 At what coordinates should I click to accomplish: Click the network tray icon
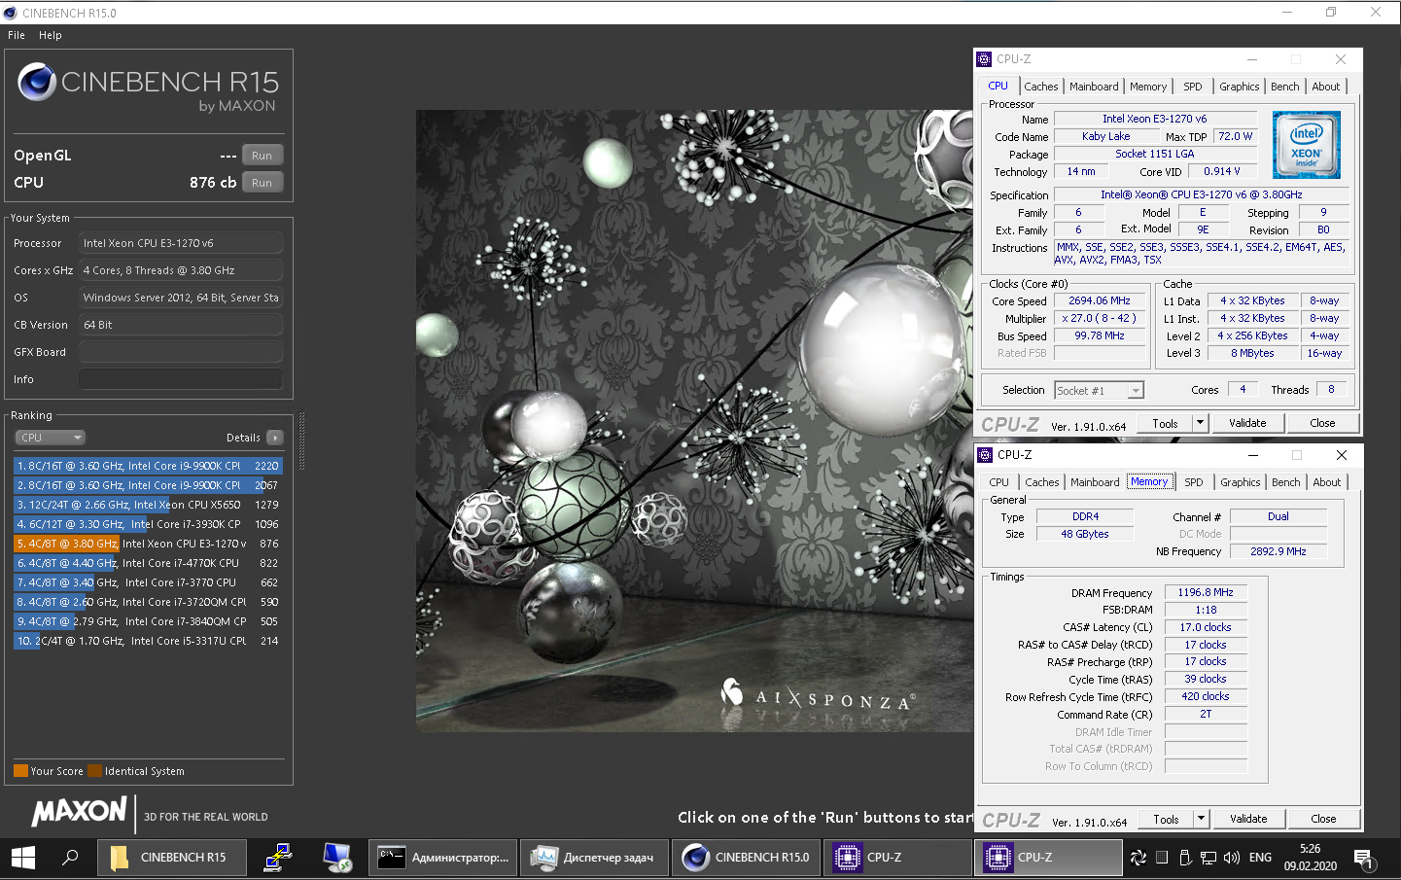pos(1208,858)
